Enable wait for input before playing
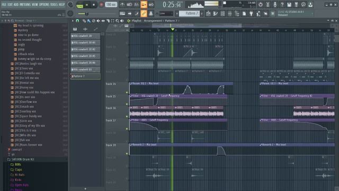This screenshot has height=191, width=339. coord(129,5)
